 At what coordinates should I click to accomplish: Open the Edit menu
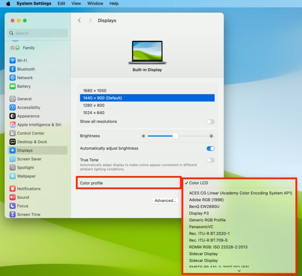click(61, 4)
